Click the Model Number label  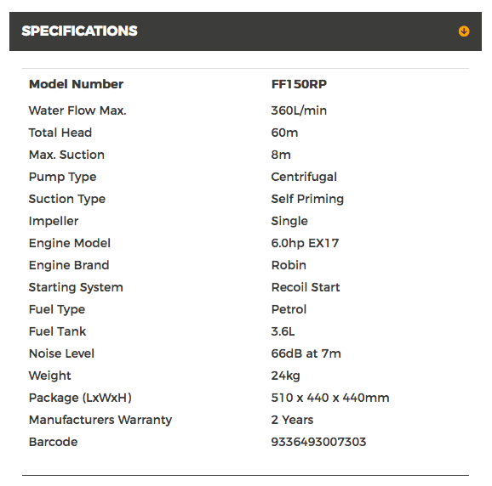coord(76,84)
